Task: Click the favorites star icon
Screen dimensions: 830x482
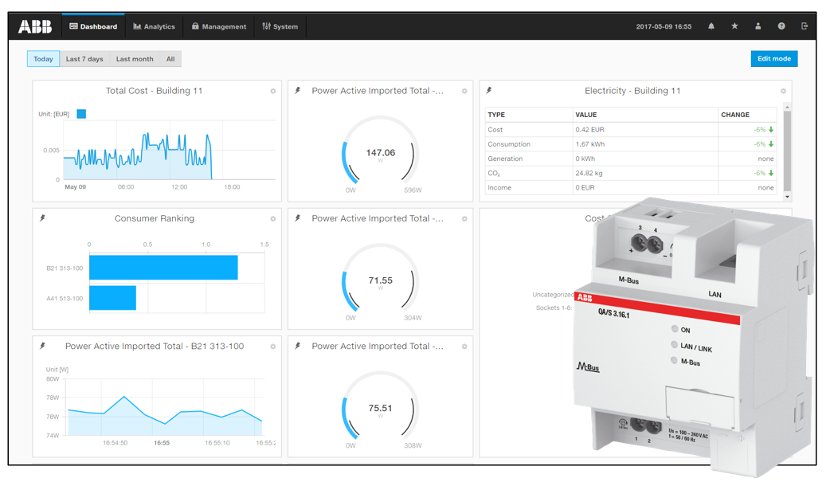Action: 734,26
